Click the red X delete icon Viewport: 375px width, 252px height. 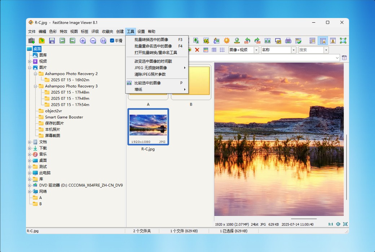(197, 50)
